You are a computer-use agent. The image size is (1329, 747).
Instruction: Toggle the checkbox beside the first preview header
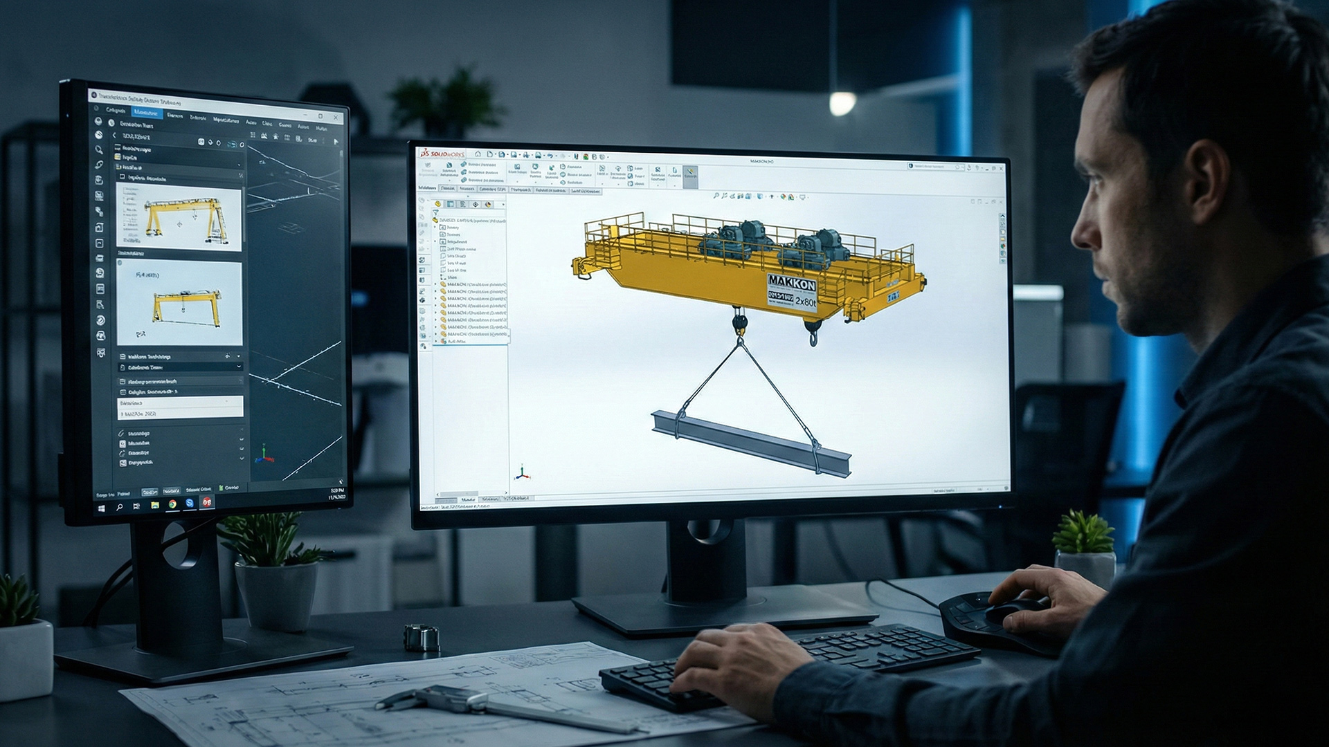[122, 176]
